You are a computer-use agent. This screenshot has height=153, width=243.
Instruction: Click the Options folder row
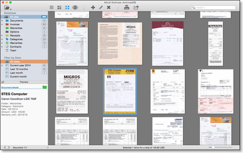click(24, 32)
